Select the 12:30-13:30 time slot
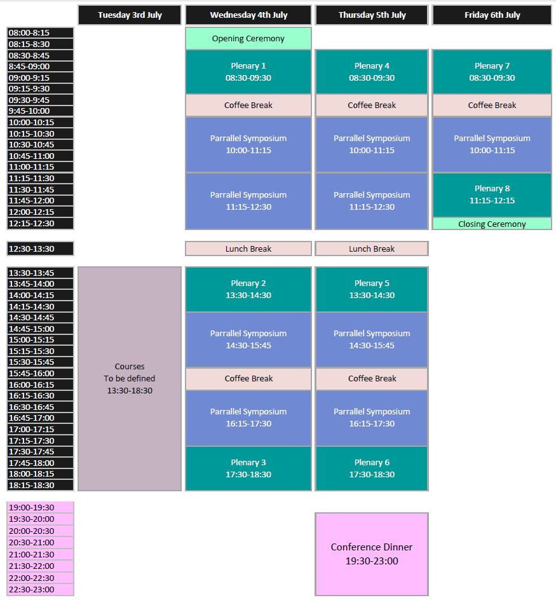The width and height of the screenshot is (556, 600). (40, 249)
